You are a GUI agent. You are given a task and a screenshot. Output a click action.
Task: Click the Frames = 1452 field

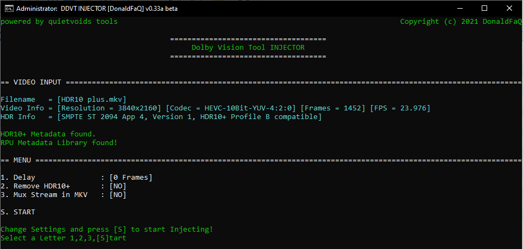point(333,108)
